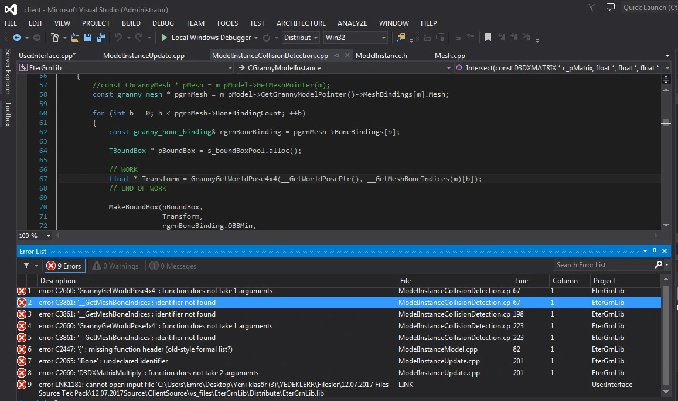678x401 pixels.
Task: Open the BUILD menu
Action: click(x=131, y=23)
